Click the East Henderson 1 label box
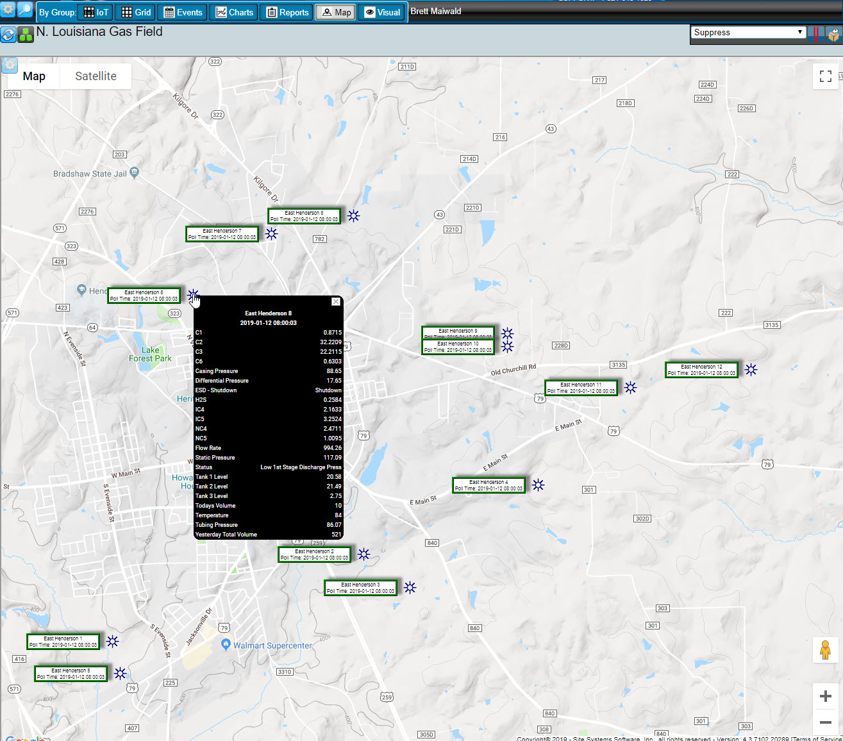Viewport: 843px width, 741px height. [x=63, y=642]
